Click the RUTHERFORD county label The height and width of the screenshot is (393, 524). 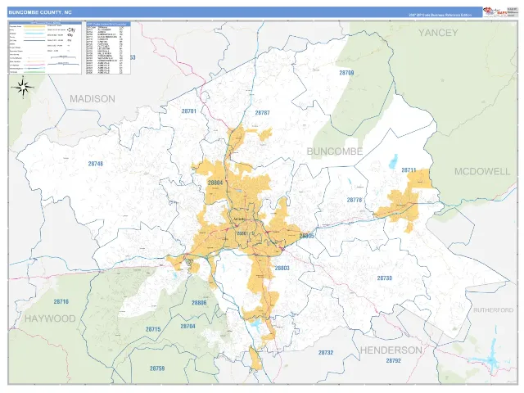tap(493, 310)
